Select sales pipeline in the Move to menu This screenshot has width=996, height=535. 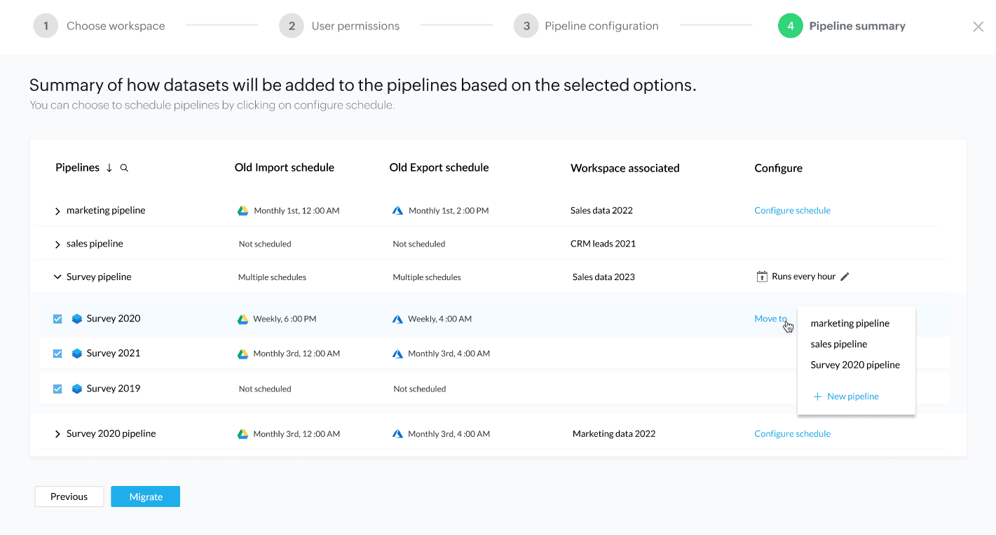[x=838, y=344]
